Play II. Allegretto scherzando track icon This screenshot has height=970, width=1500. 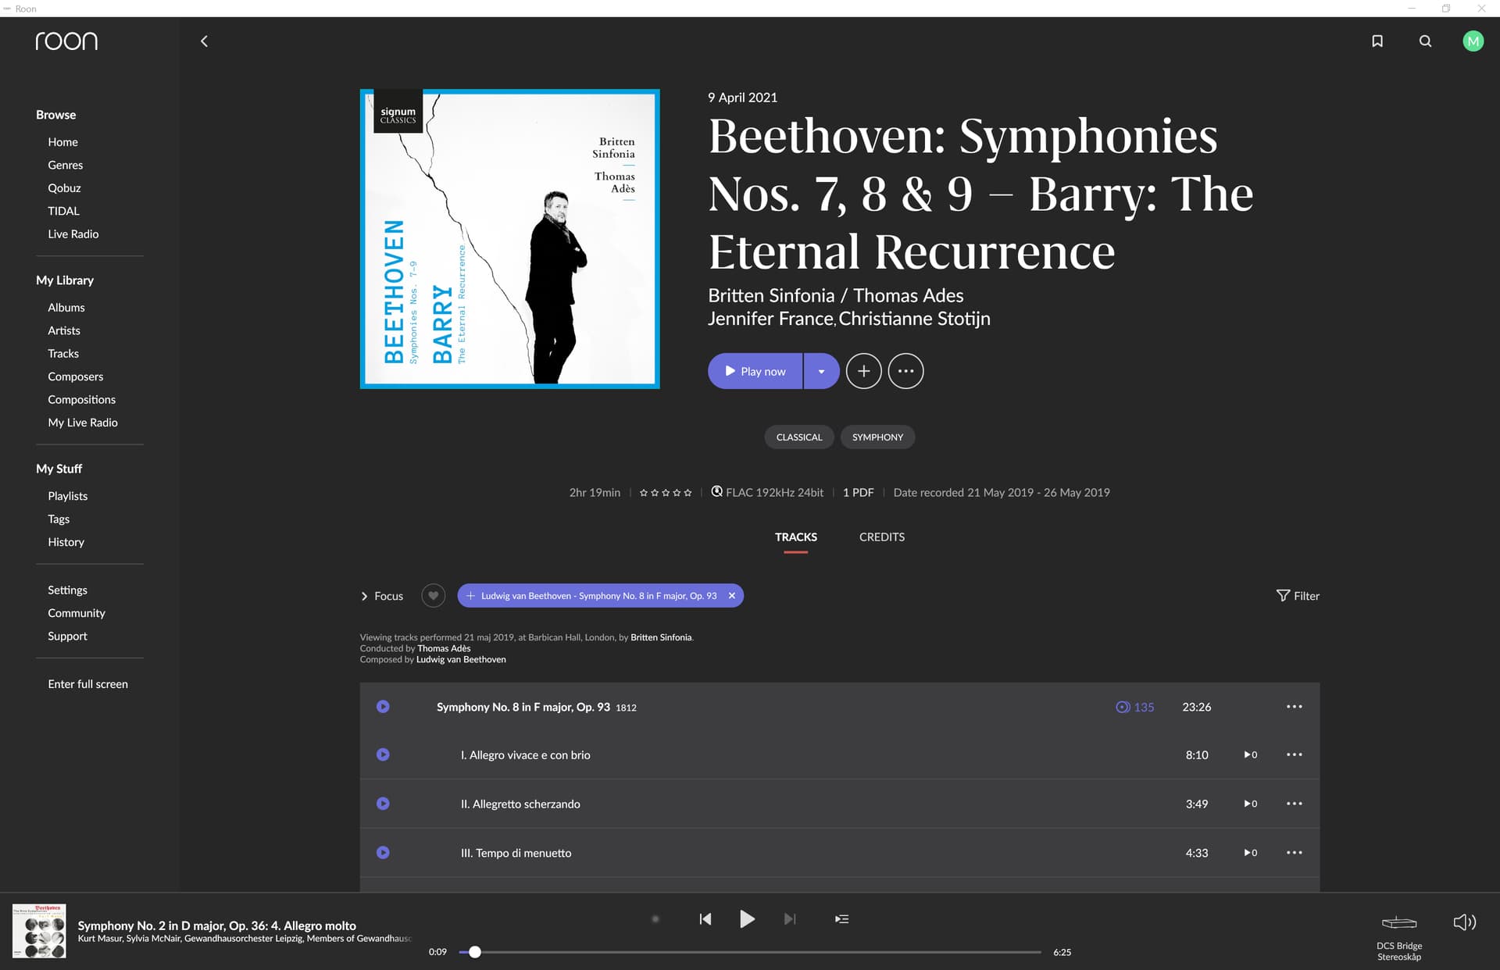pyautogui.click(x=383, y=804)
